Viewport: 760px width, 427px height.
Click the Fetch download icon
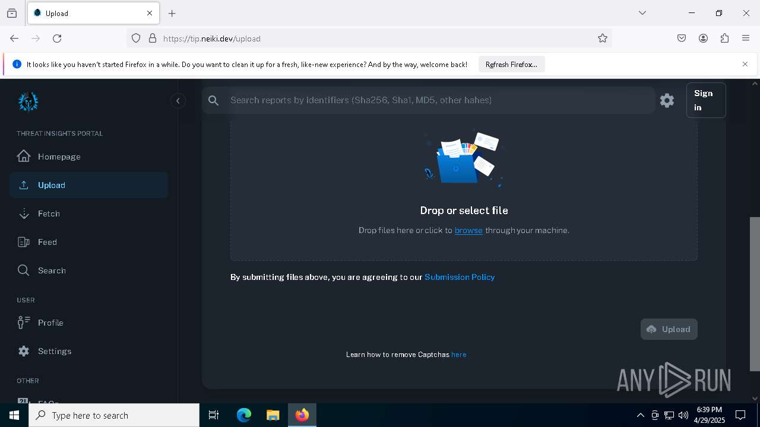pos(24,213)
